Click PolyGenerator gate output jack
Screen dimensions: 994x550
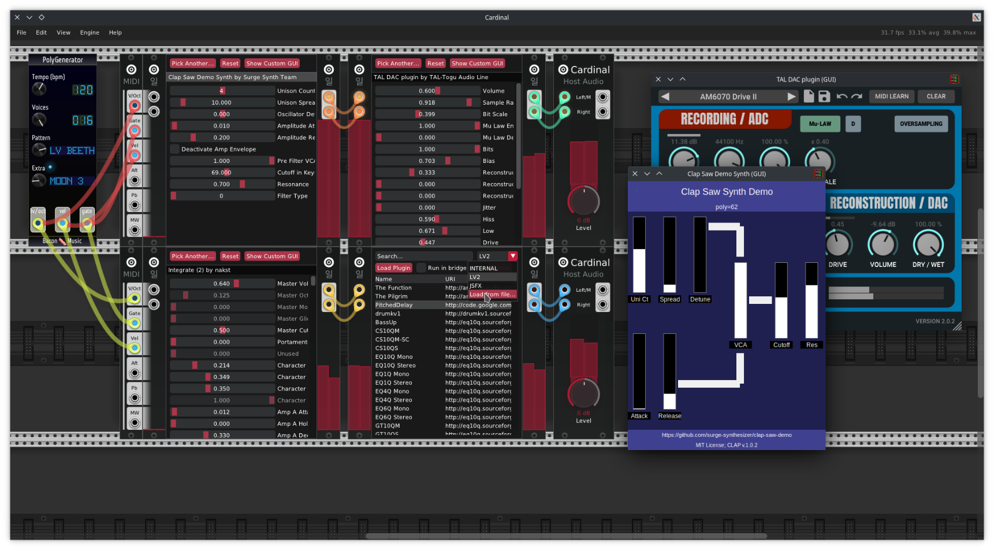[87, 223]
